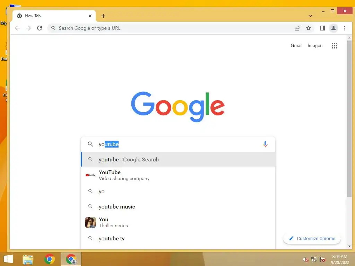Select 'youtube music' suggestion
The width and height of the screenshot is (355, 266).
(178, 206)
